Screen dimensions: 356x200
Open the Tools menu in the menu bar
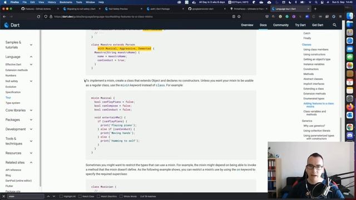79,2
